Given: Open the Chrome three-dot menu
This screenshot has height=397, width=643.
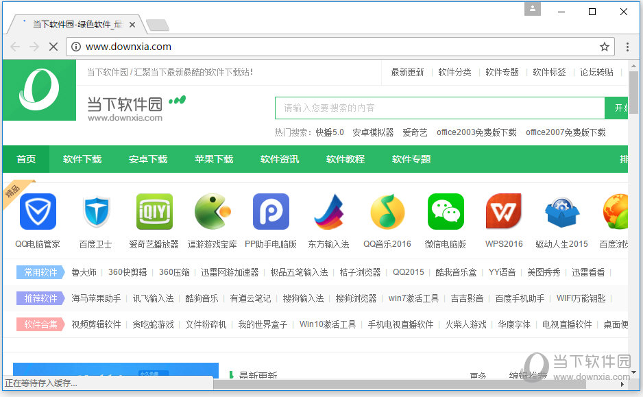Looking at the screenshot, I should pyautogui.click(x=627, y=47).
